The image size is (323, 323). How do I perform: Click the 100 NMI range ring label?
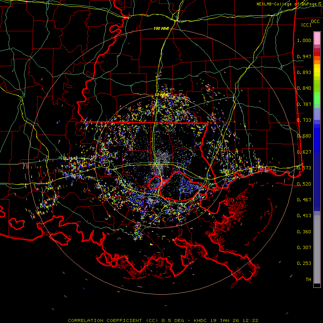pyautogui.click(x=161, y=28)
